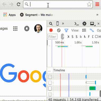Click the 500 ms overview marker
The height and width of the screenshot is (101, 101).
click(60, 42)
